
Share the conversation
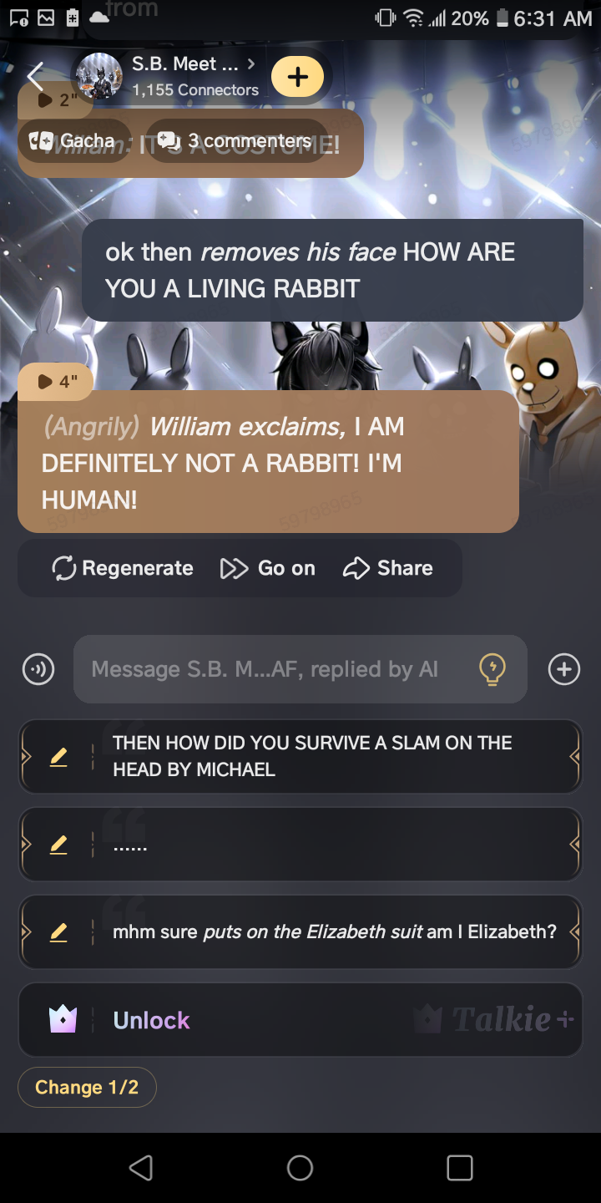[x=388, y=568]
